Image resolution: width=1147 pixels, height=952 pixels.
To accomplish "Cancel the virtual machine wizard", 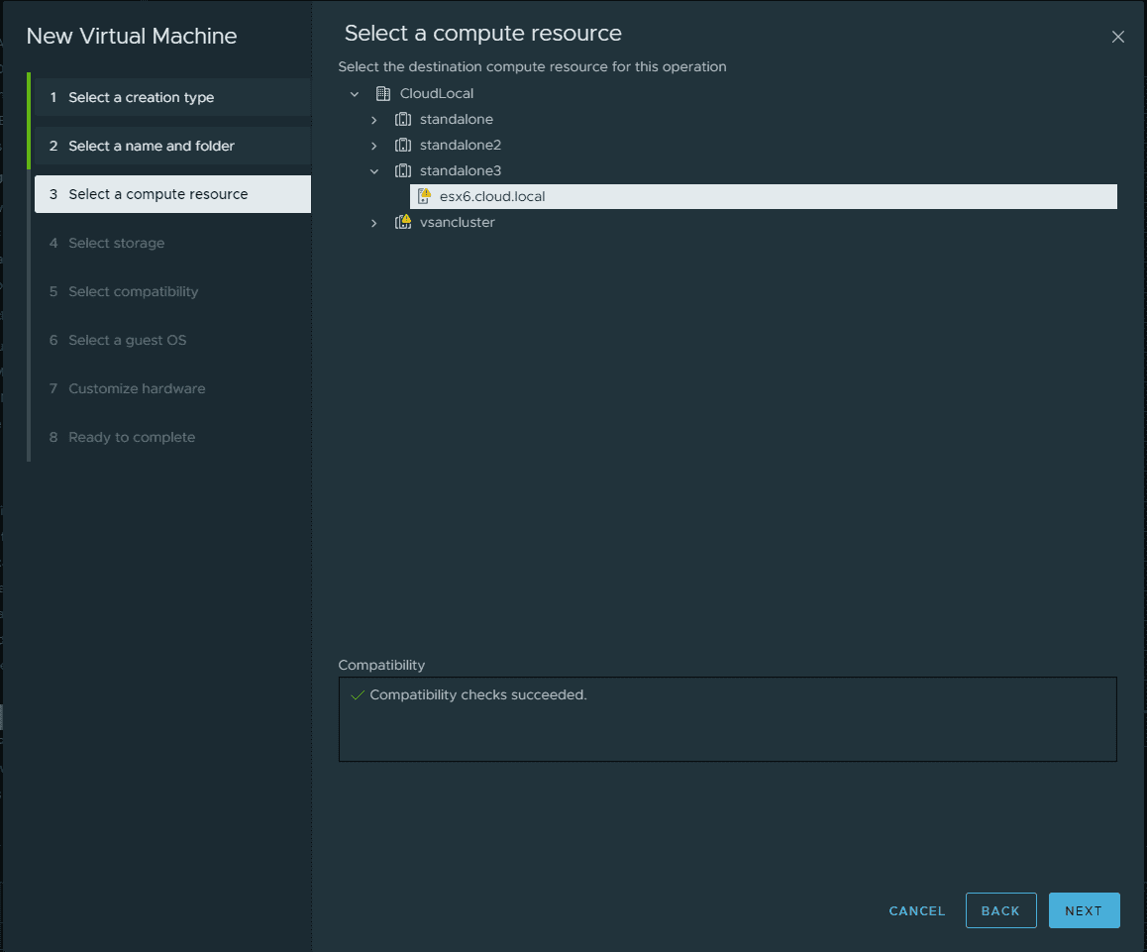I will click(x=917, y=910).
